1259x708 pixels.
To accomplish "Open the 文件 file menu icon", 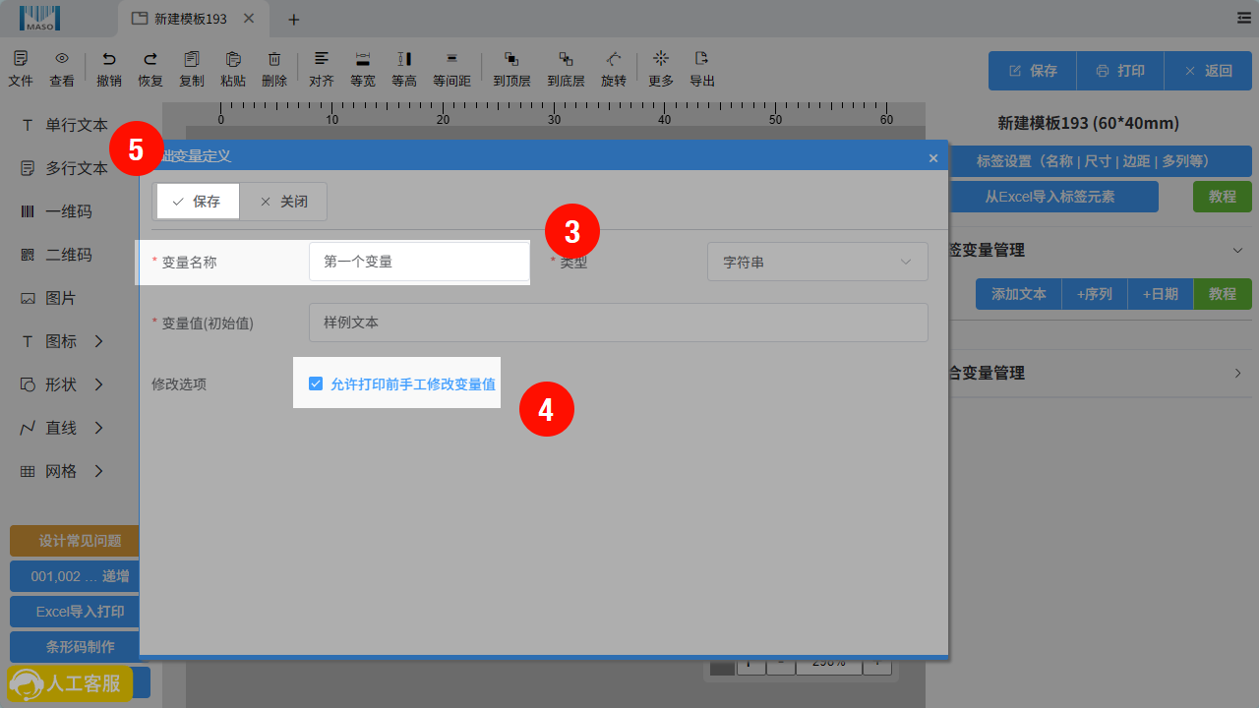I will [x=21, y=59].
